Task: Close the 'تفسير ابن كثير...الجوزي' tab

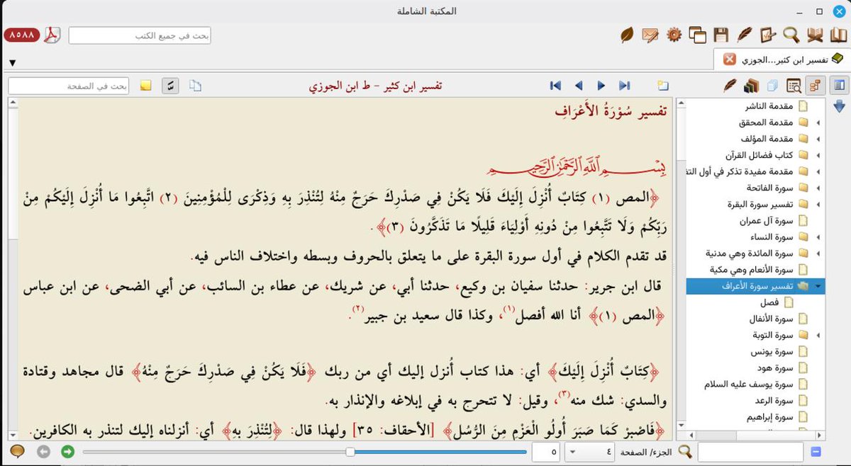Action: click(728, 59)
